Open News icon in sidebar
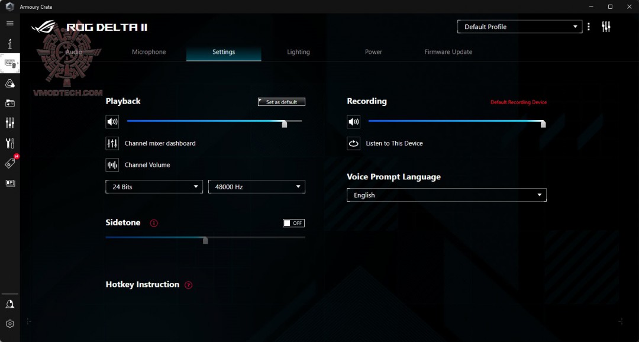Screen dimensions: 639x342 (10, 183)
